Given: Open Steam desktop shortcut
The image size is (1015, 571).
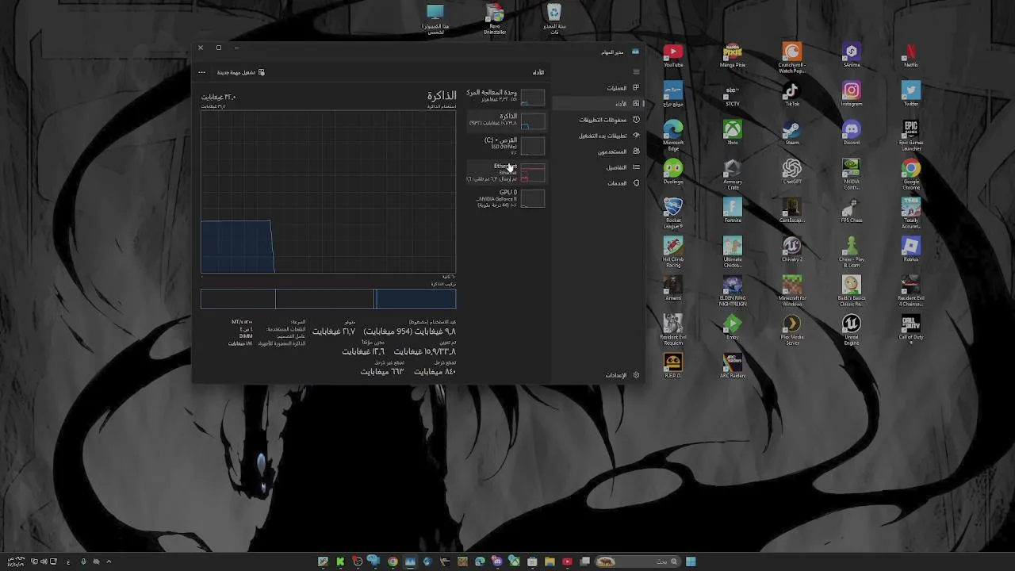Looking at the screenshot, I should point(792,133).
